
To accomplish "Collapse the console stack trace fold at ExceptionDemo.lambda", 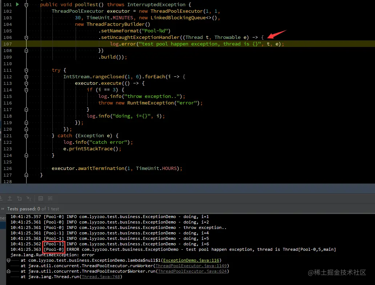I will click(x=9, y=260).
